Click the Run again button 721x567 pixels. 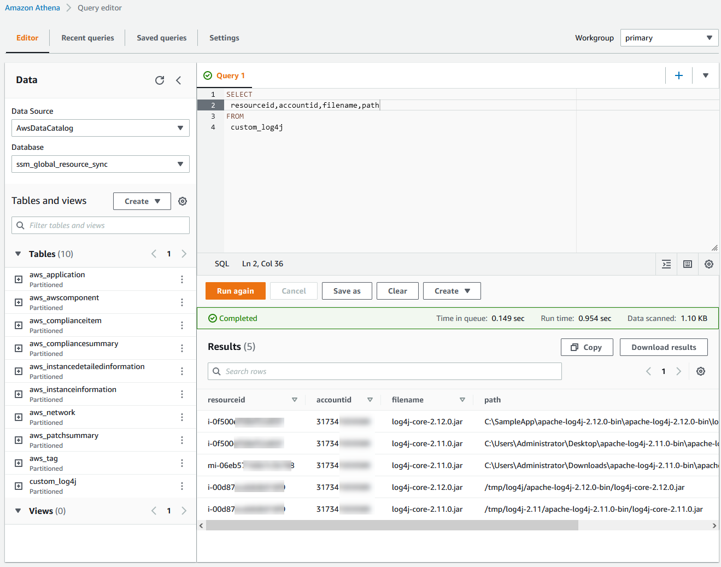(235, 290)
